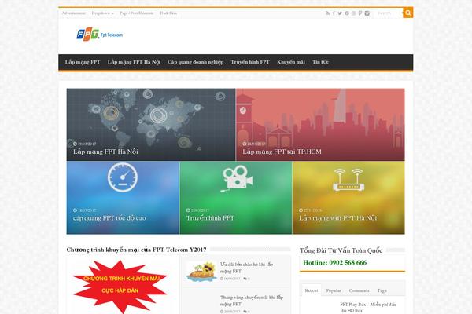Open the cáp quang FPT tốc độ cao title
This screenshot has height=314, width=472.
pyautogui.click(x=109, y=218)
